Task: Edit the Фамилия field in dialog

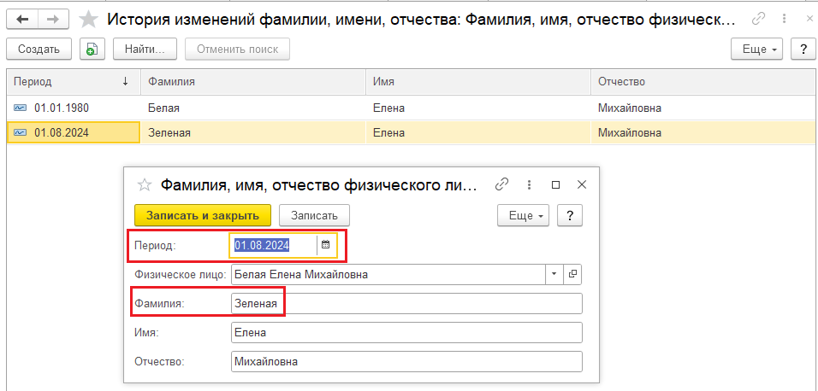Action: click(406, 304)
